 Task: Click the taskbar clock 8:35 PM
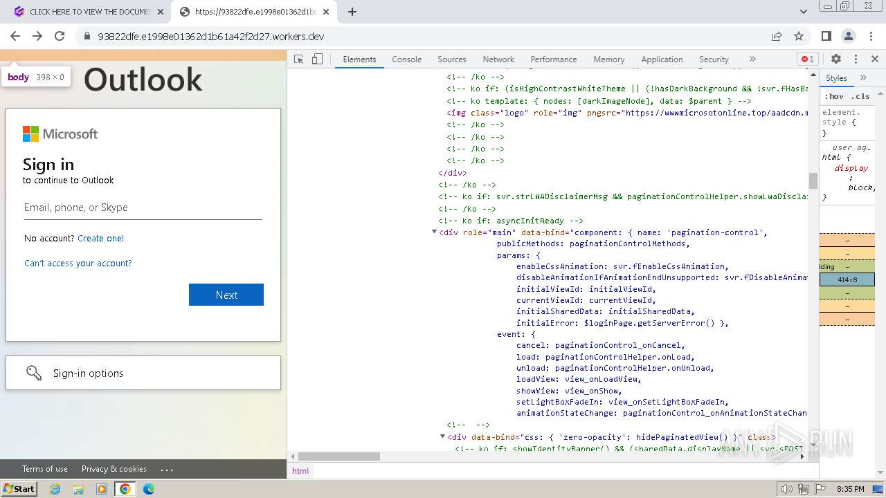pos(850,489)
